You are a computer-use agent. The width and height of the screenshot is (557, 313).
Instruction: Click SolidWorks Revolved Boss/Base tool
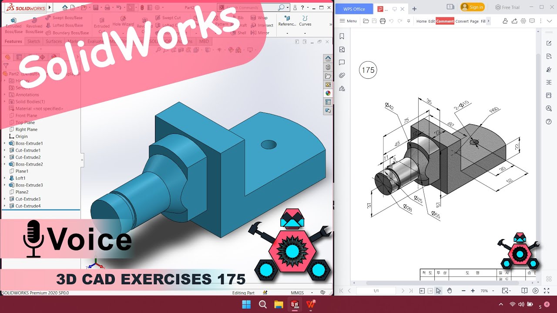point(34,26)
